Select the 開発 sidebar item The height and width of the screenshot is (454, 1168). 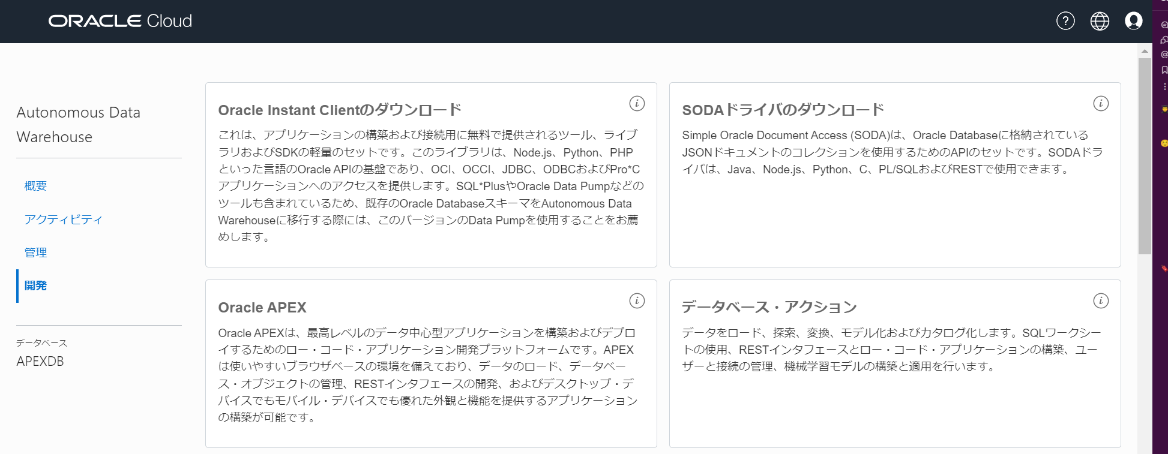(x=35, y=285)
